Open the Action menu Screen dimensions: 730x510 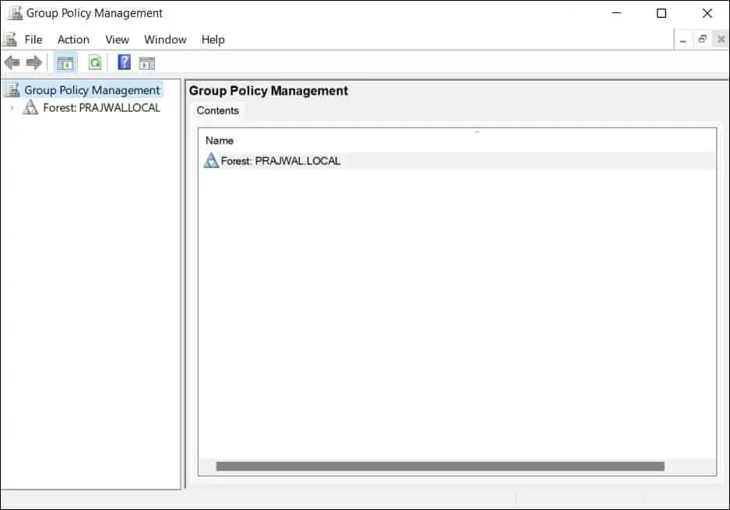click(x=74, y=40)
